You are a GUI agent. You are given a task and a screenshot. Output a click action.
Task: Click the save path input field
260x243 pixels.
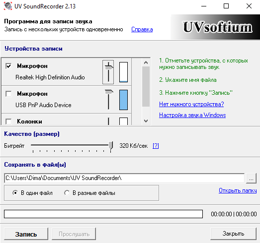click(124, 178)
